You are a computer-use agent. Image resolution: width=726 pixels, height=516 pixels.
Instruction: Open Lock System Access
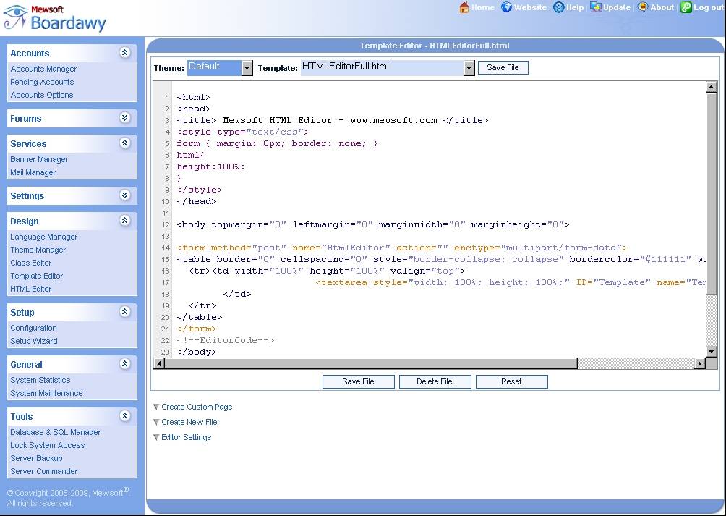click(x=47, y=445)
